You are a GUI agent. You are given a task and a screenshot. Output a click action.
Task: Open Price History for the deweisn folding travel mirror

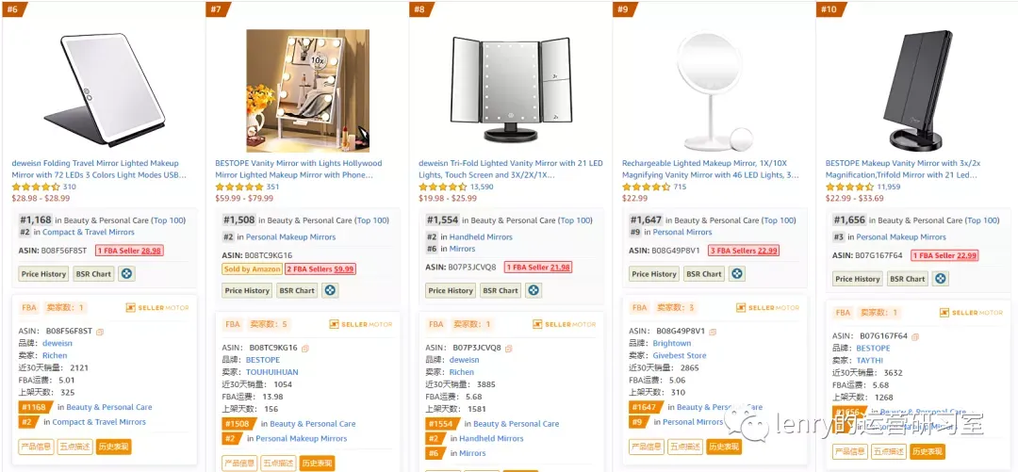(x=43, y=274)
